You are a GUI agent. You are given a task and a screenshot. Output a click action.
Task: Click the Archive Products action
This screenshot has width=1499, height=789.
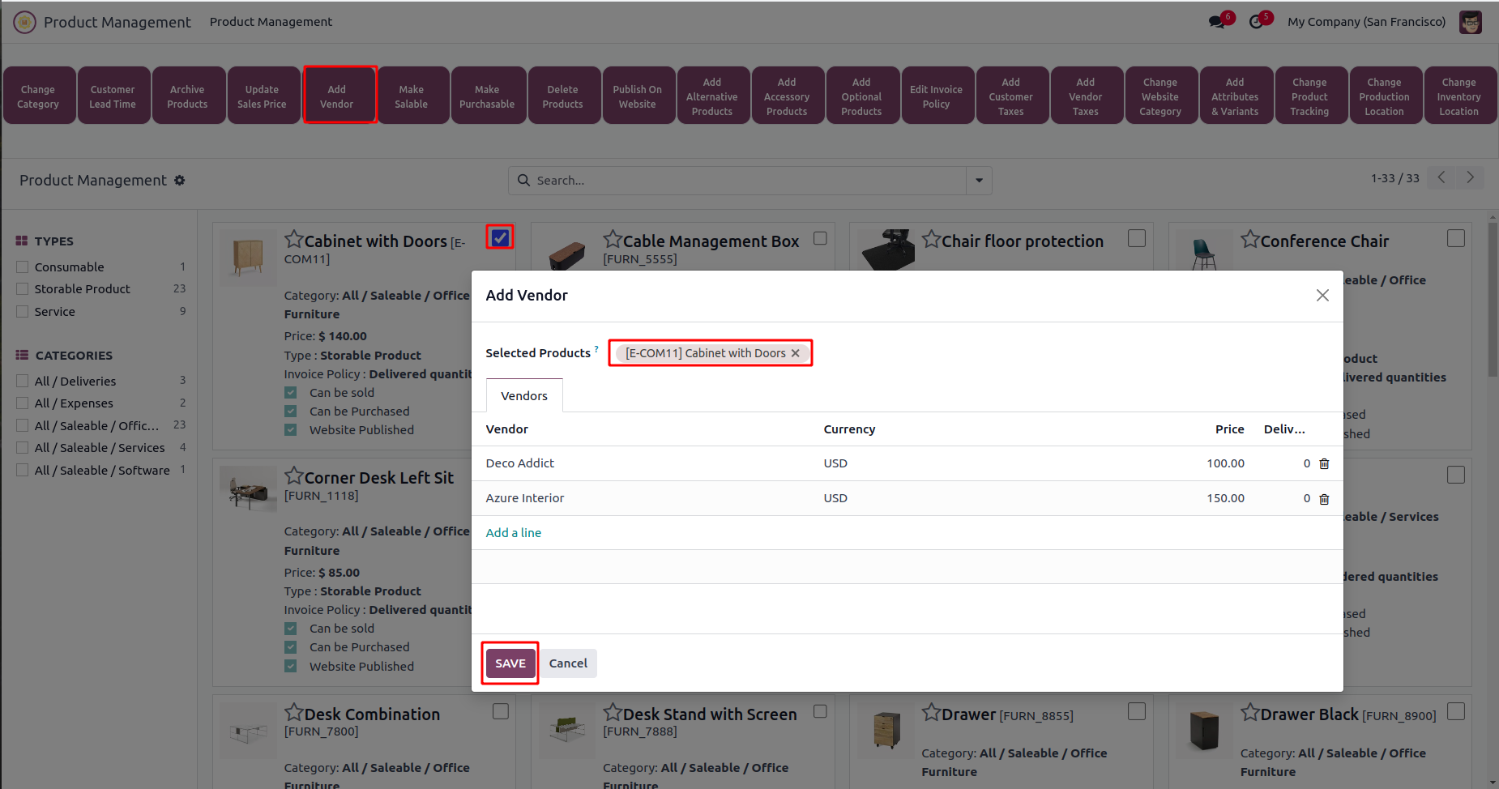click(187, 96)
